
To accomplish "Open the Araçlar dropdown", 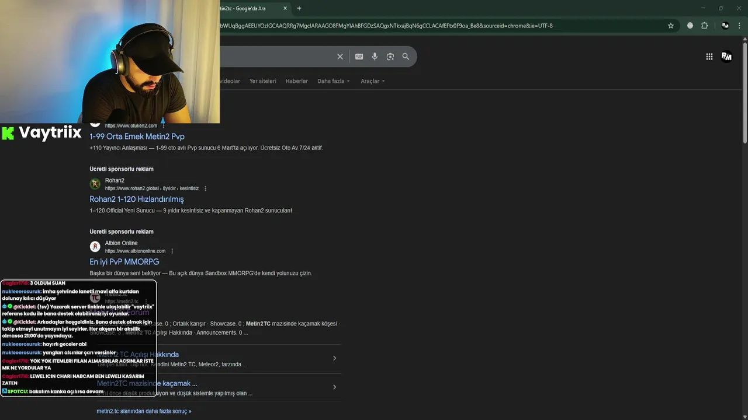I will click(x=373, y=81).
